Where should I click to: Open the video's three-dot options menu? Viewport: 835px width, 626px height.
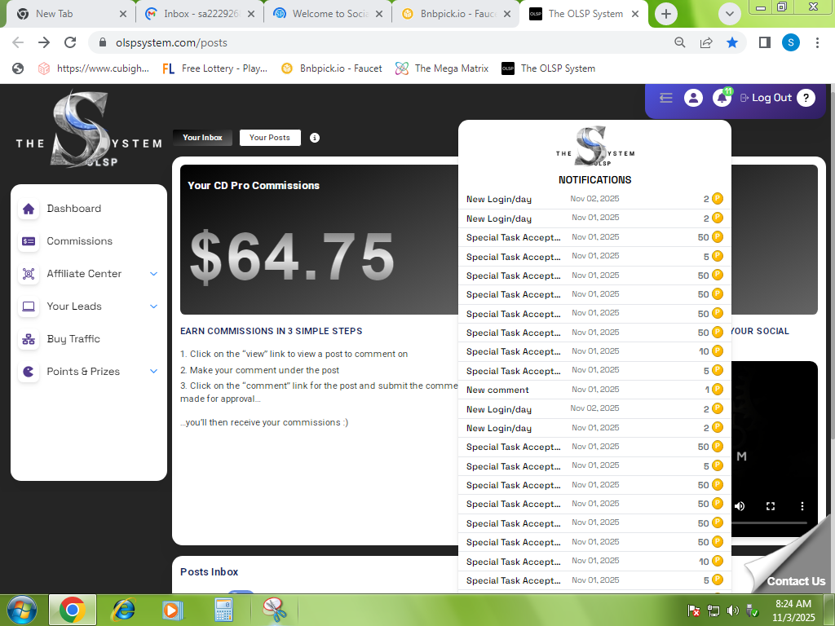802,506
